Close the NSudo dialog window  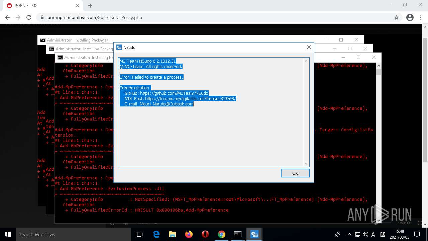[309, 48]
